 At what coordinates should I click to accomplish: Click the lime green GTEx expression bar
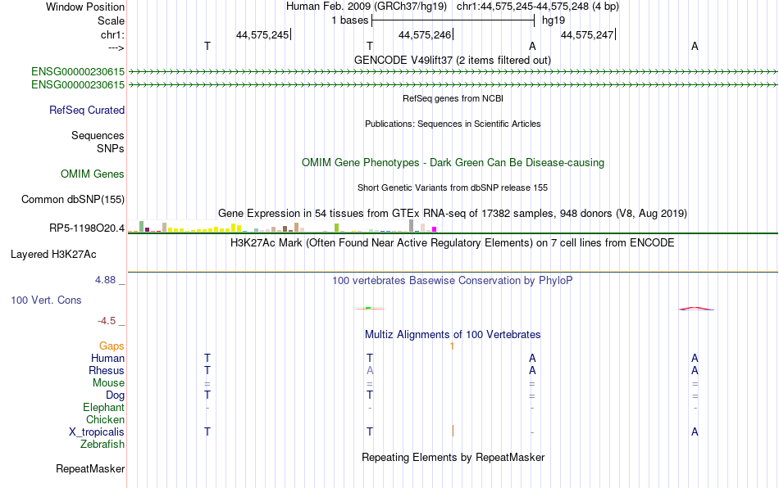(336, 228)
